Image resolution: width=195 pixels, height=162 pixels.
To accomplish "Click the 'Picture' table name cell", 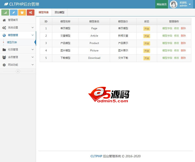I will 94,50.
